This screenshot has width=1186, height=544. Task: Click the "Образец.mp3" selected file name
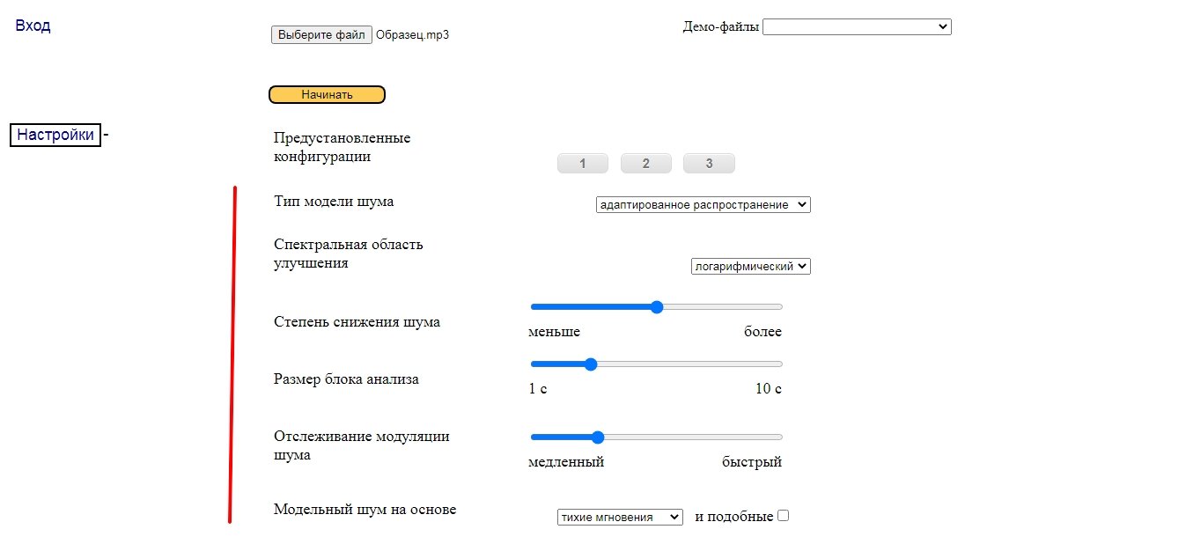click(412, 35)
